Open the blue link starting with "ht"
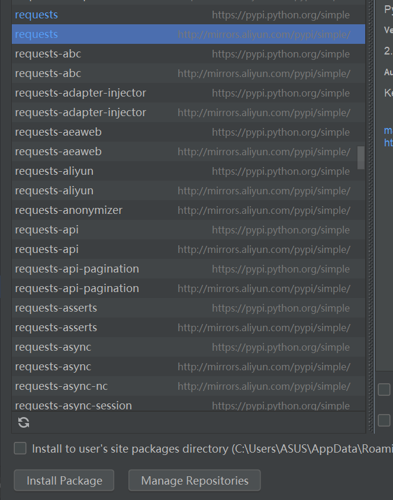This screenshot has width=393, height=500. 388,143
